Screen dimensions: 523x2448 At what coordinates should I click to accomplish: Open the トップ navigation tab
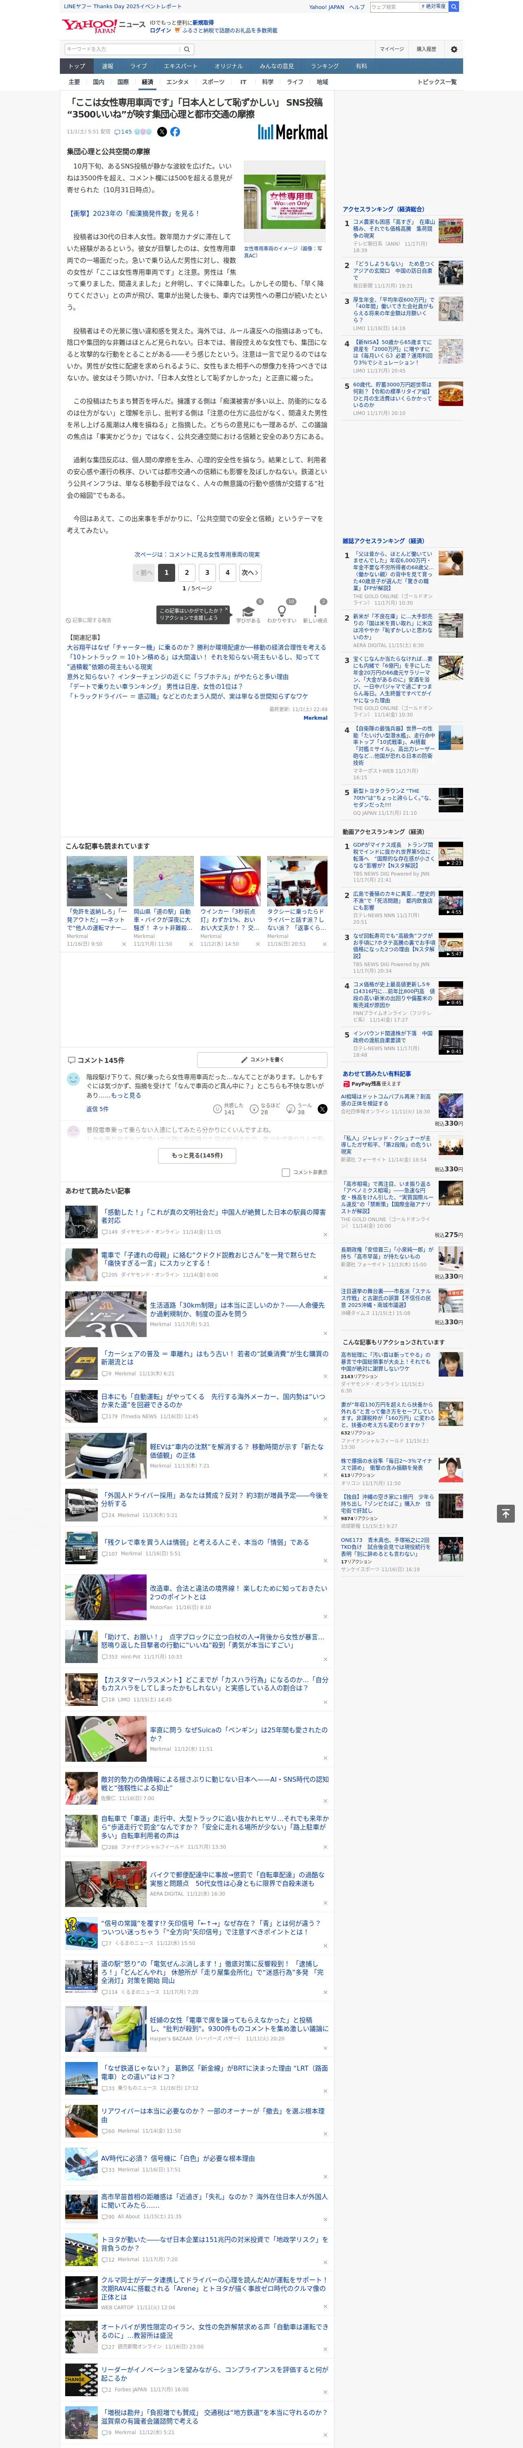click(77, 67)
